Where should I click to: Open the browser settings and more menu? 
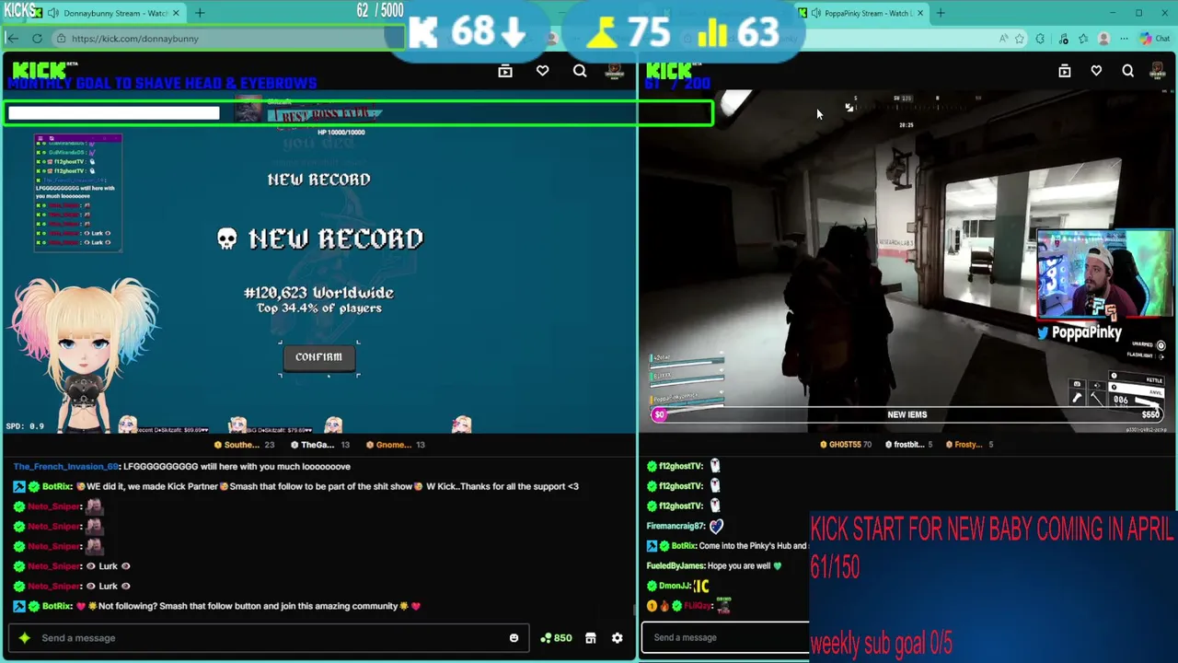click(1124, 39)
